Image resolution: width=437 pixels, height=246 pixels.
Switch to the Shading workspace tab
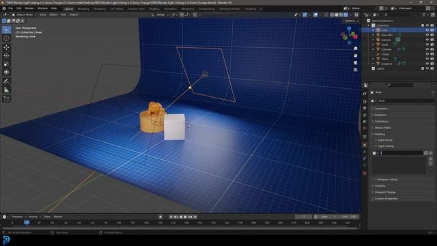point(154,9)
